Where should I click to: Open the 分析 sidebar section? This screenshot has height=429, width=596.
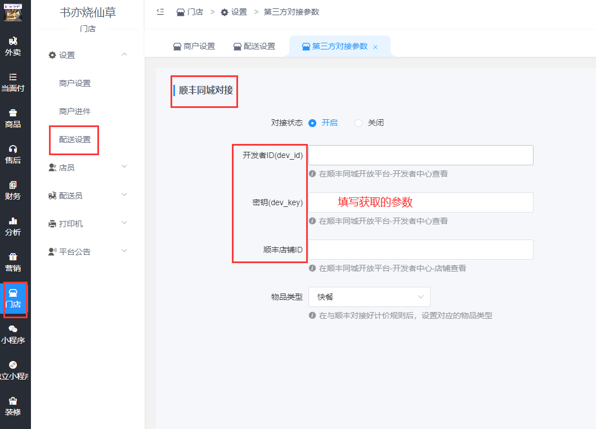coord(13,227)
